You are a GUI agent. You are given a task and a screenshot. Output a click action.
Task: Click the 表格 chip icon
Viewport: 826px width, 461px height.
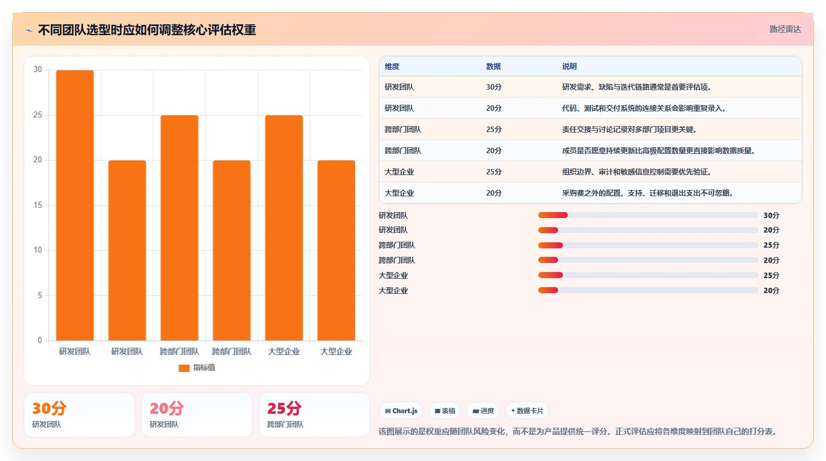438,411
